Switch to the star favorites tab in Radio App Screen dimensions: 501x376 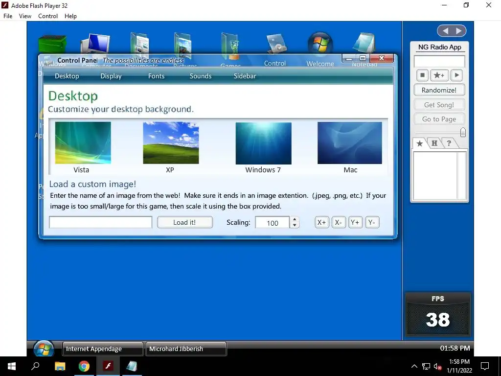[x=419, y=143]
